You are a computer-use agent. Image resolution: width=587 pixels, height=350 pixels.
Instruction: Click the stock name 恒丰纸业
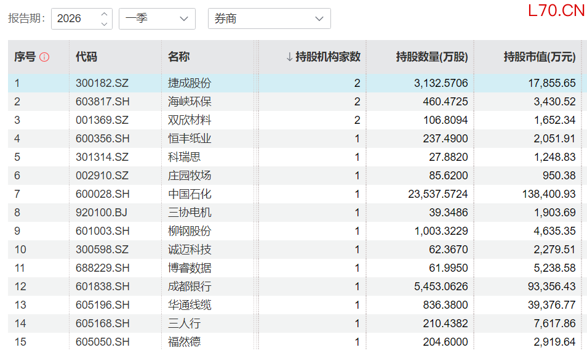190,139
